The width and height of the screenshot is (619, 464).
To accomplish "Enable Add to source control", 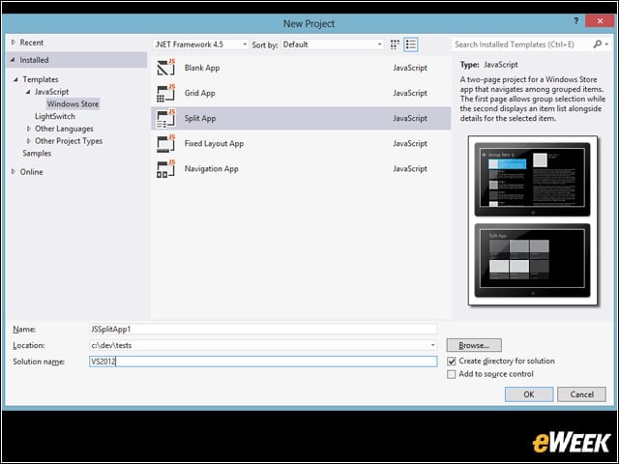I will click(452, 374).
